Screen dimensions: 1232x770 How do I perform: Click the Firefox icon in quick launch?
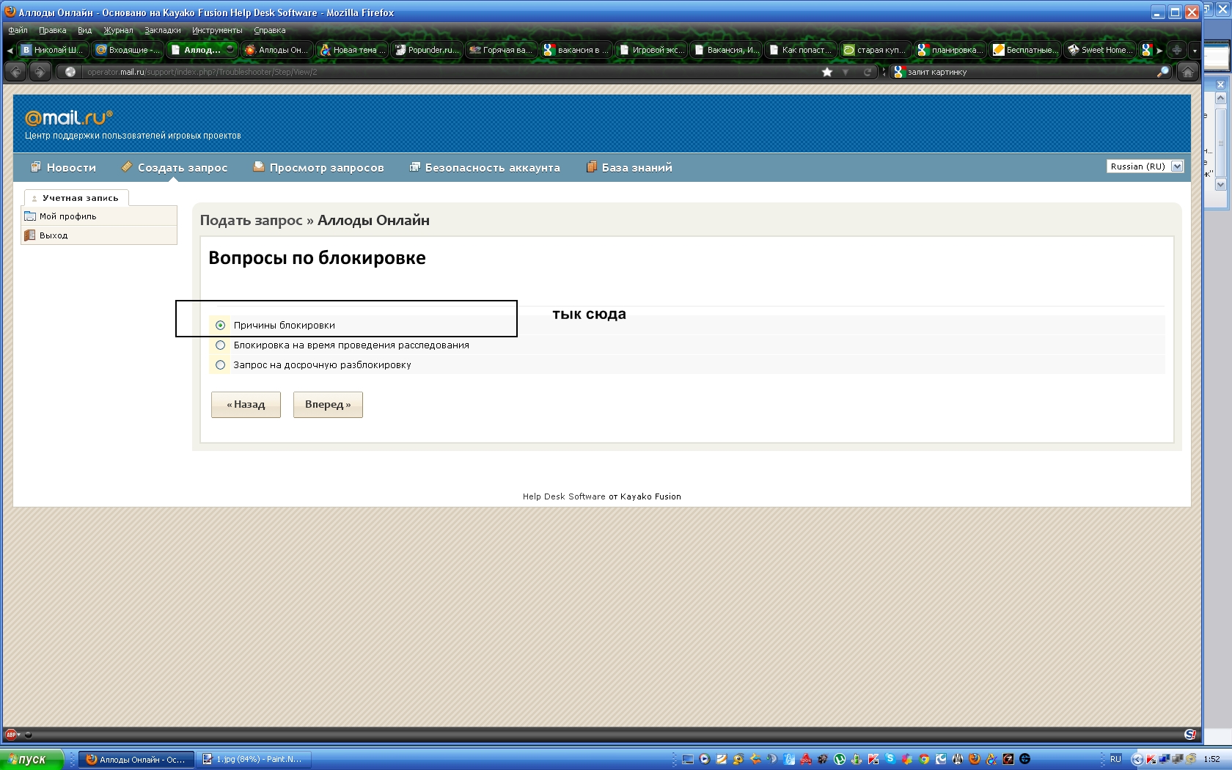coord(975,760)
